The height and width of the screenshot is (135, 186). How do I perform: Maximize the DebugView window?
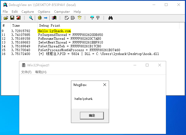point(166,5)
